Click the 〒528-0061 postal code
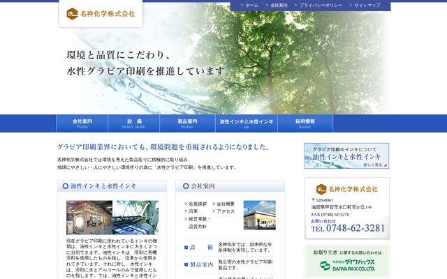The width and height of the screenshot is (447, 279). click(x=322, y=200)
